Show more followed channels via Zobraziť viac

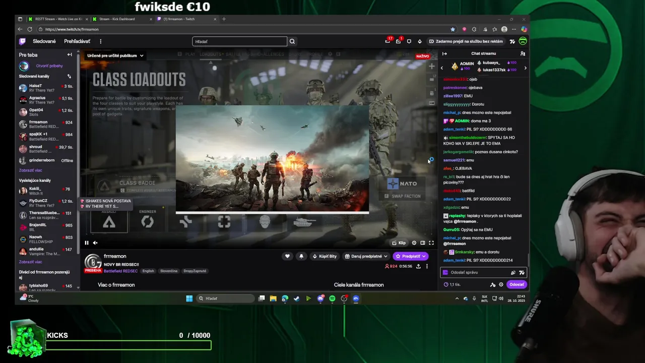(30, 170)
